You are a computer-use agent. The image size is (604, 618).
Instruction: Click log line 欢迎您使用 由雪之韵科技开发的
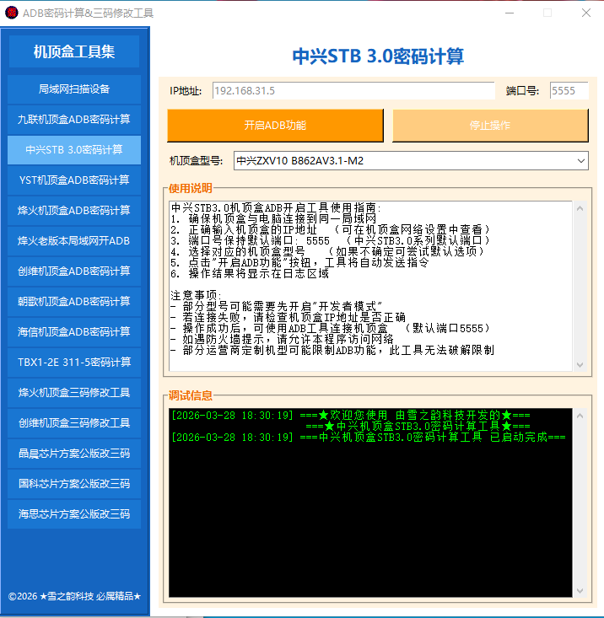click(x=350, y=415)
